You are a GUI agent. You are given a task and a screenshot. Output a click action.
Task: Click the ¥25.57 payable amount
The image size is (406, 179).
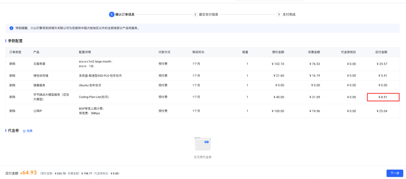(x=382, y=64)
